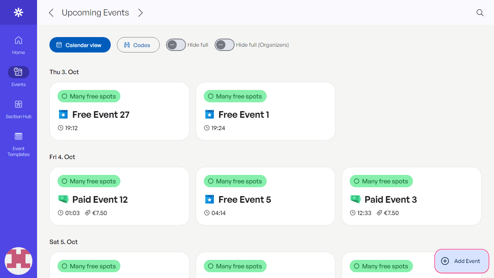The width and height of the screenshot is (494, 278).
Task: Toggle the Hide full switch
Action: tap(176, 45)
